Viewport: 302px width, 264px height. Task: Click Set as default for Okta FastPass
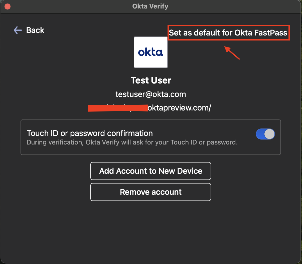pos(228,33)
